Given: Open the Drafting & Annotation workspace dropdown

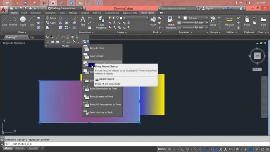Looking at the screenshot, I should (65, 8).
